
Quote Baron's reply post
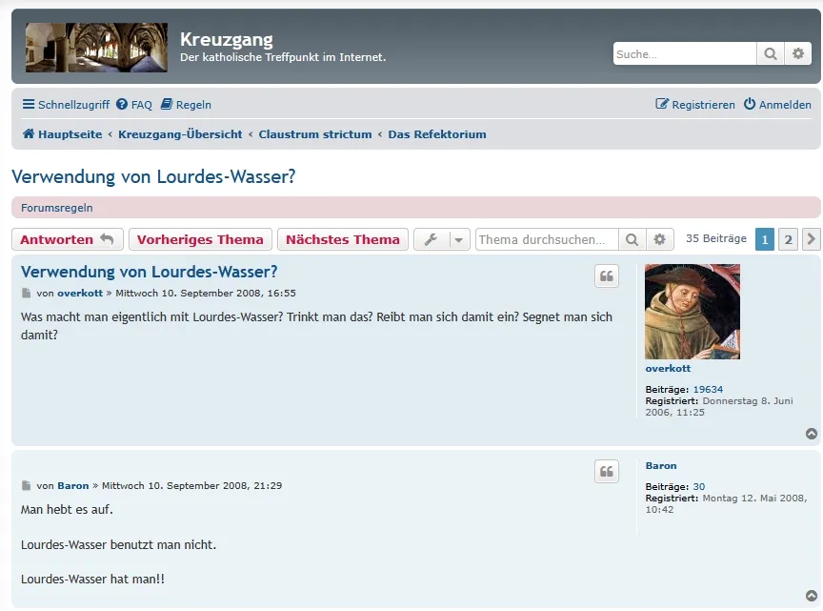[x=607, y=471]
